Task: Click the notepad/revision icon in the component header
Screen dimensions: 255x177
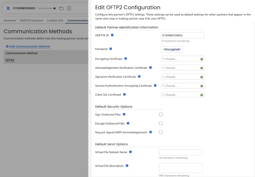Action: point(69,8)
